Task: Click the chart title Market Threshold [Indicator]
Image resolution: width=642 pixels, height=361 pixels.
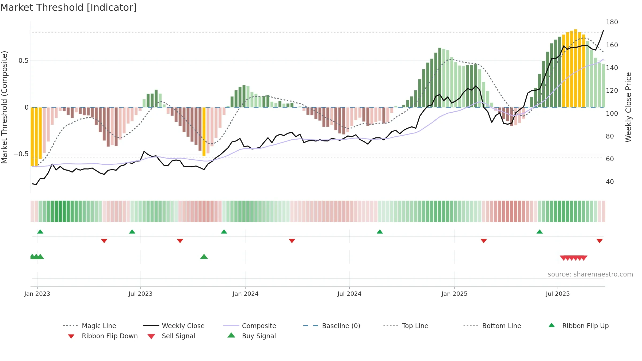Action: (x=68, y=7)
